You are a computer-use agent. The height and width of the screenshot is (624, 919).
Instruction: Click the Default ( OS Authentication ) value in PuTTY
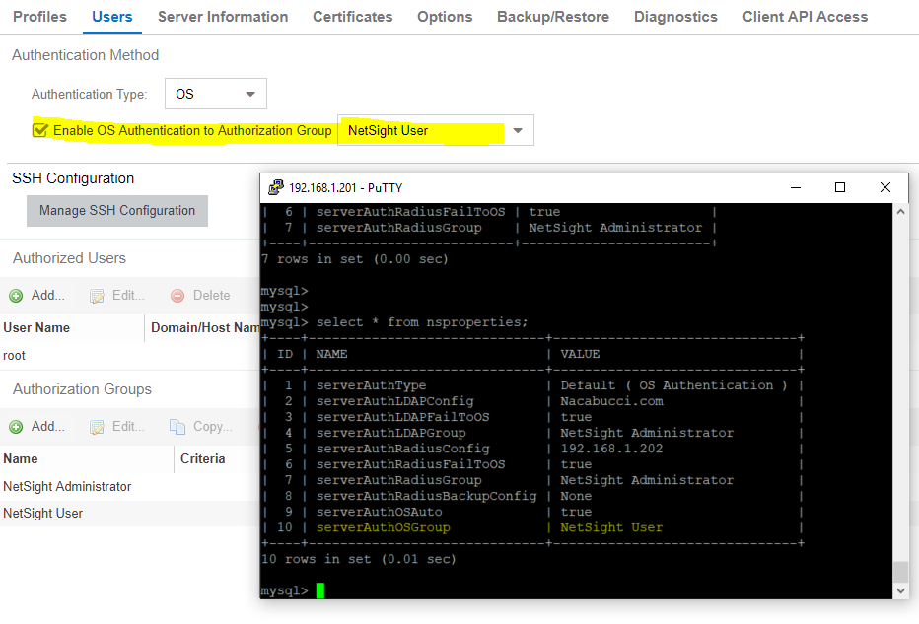[x=674, y=384]
